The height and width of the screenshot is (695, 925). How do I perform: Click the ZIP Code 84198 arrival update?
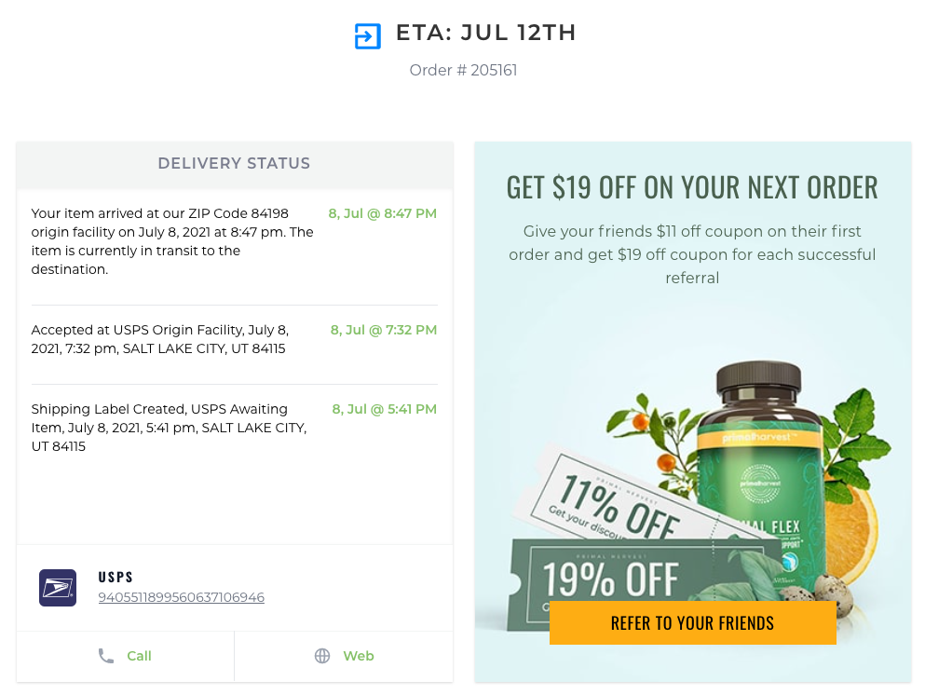tap(172, 241)
